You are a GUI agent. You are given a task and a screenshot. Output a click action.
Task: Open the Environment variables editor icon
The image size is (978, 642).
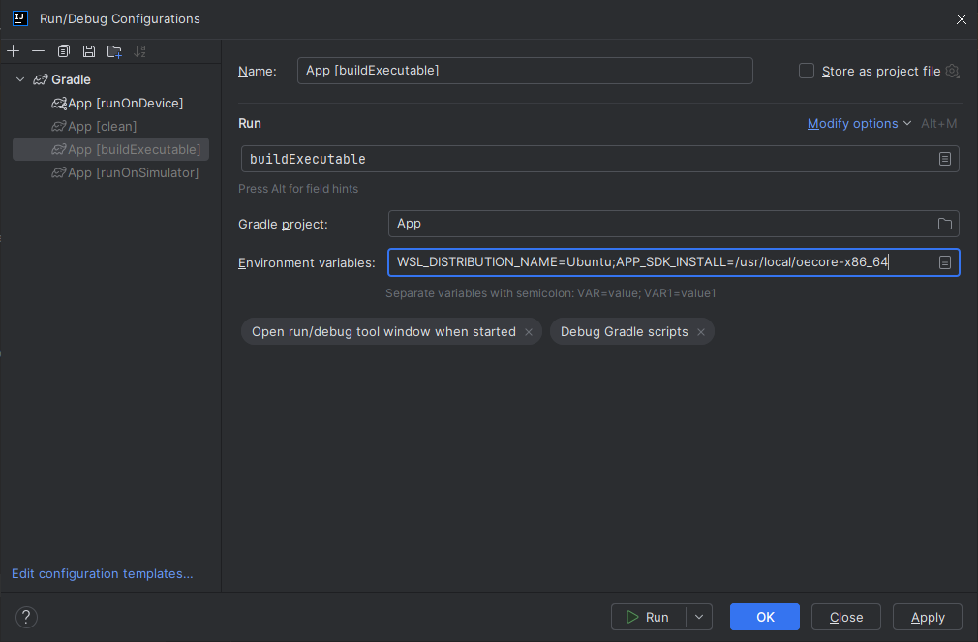[x=944, y=262]
